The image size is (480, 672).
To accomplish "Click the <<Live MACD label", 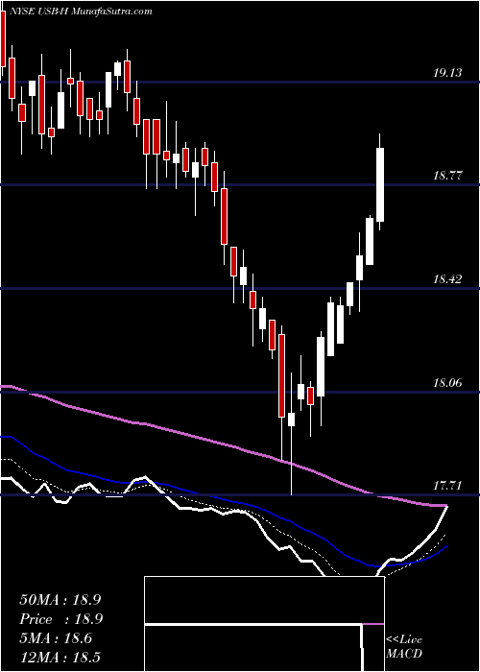I will (404, 647).
